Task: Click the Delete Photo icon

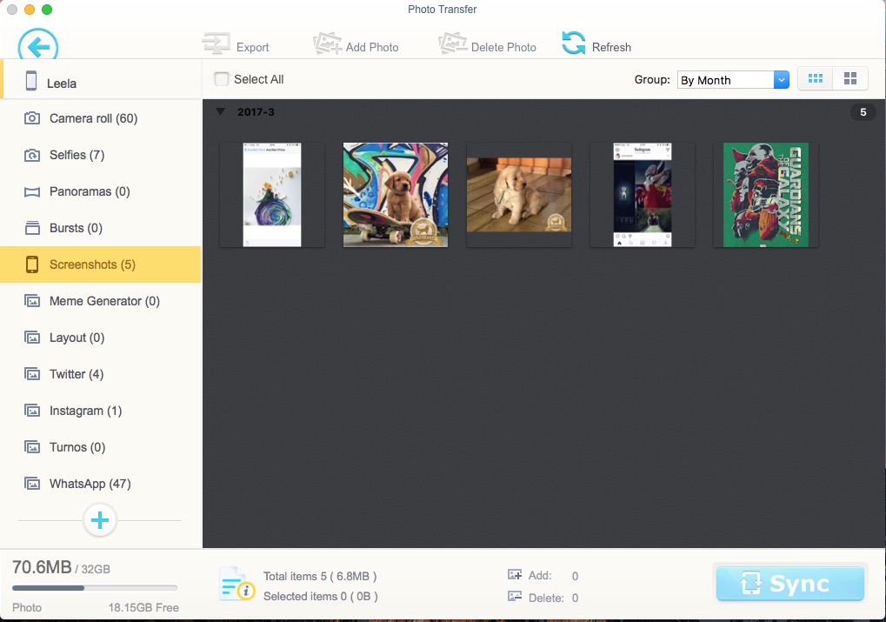Action: [453, 45]
